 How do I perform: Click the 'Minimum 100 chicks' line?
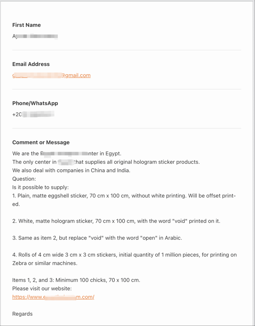76,280
